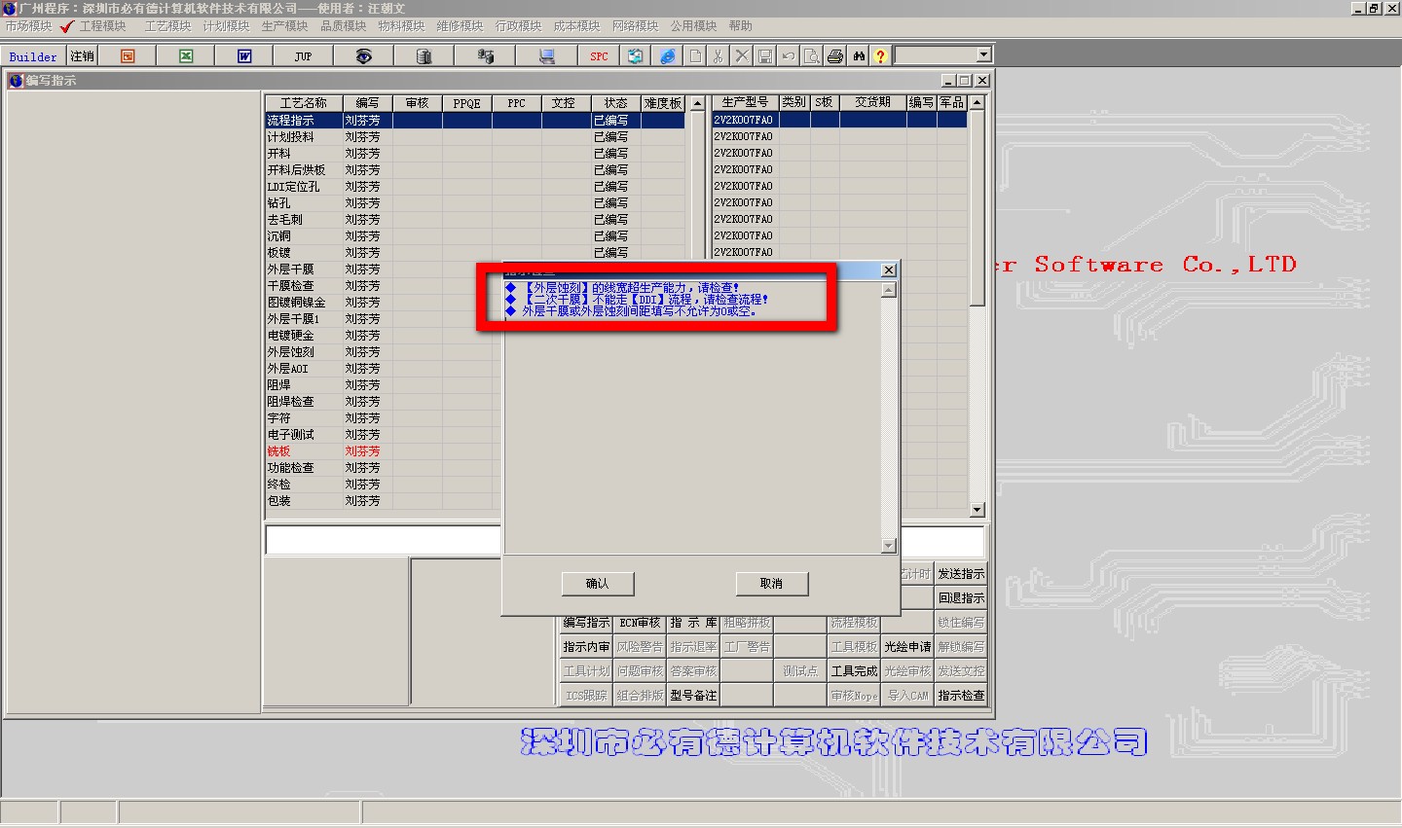Open the Internet Explorer icon in toolbar

(x=667, y=56)
